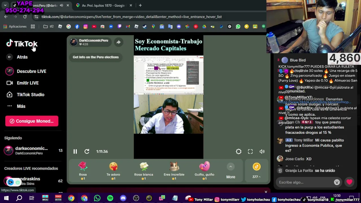This screenshot has height=203, width=361.
Task: Send the Guiño, guiño gift
Action: [x=204, y=171]
